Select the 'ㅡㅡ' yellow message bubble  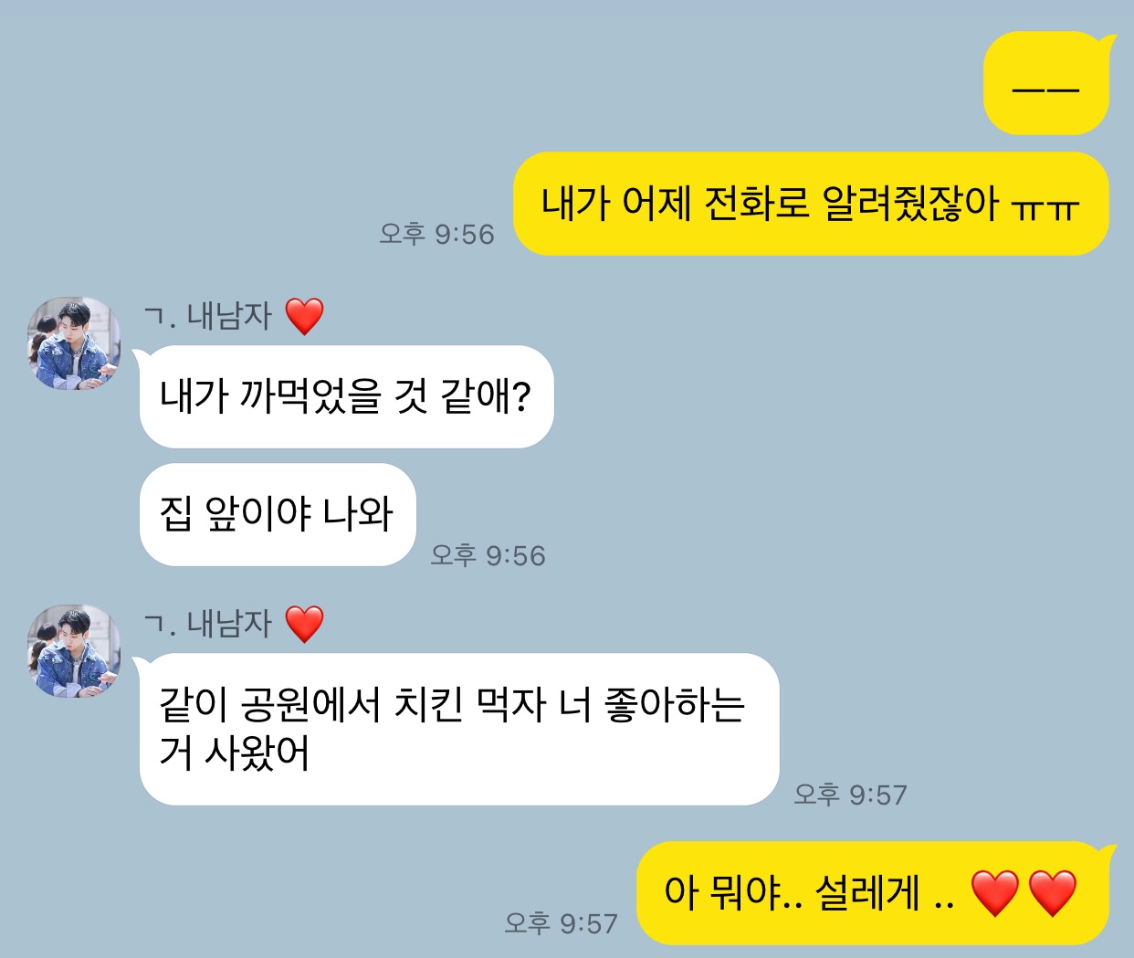coord(1046,83)
